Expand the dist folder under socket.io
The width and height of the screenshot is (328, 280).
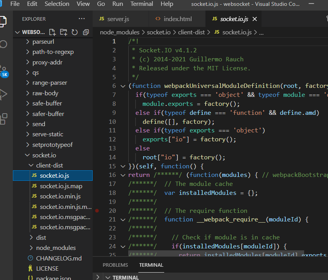tap(41, 237)
